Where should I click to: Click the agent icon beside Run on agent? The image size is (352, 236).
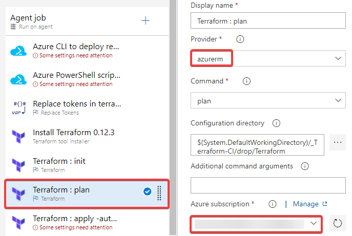click(13, 27)
